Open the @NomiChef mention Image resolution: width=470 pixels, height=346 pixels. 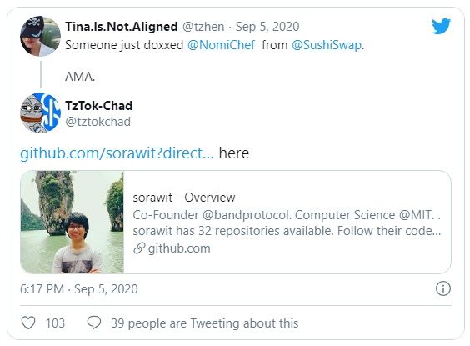pos(221,45)
